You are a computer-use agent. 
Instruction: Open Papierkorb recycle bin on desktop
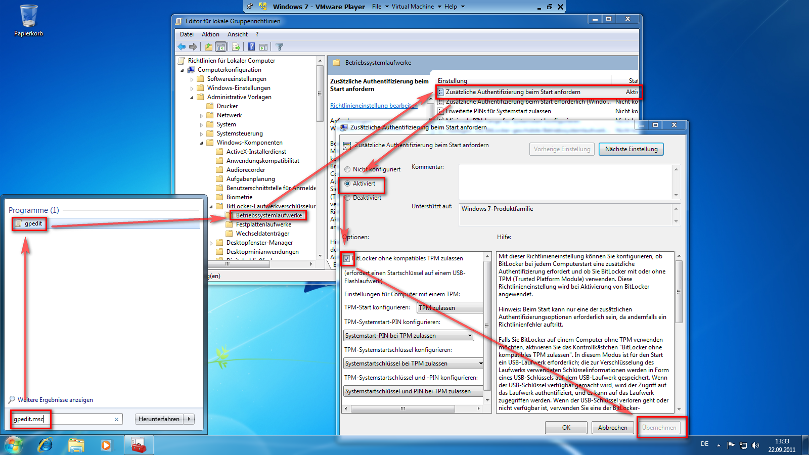28,20
